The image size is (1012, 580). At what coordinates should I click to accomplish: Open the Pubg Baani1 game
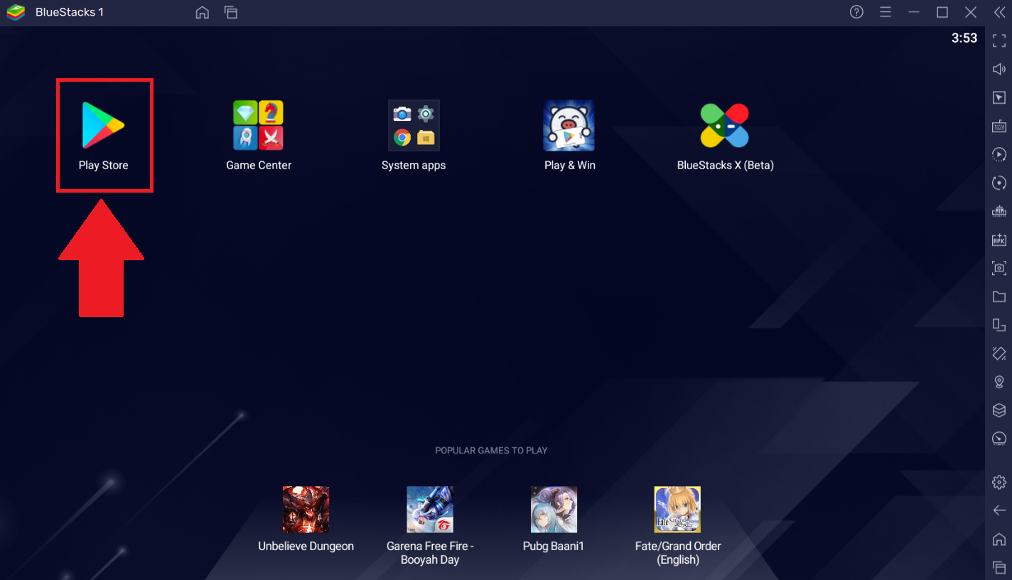pos(554,519)
